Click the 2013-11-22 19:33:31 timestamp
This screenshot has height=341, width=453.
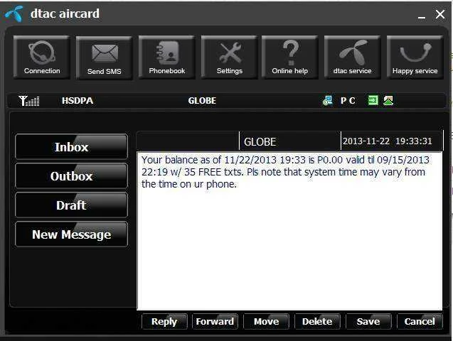(388, 141)
